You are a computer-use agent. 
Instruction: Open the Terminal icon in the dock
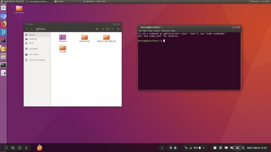(x=3, y=65)
